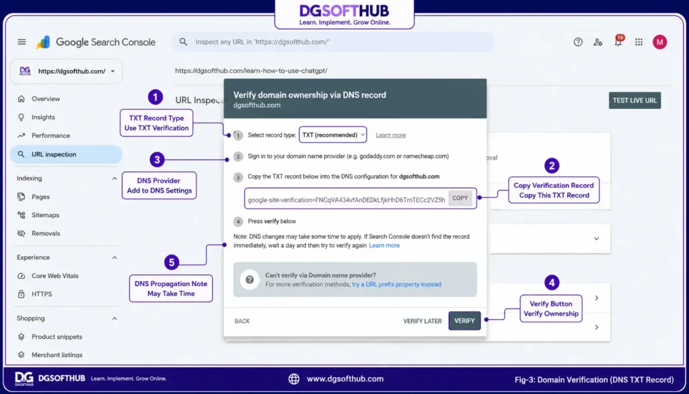Expand the background card with down chevron

[x=596, y=239]
